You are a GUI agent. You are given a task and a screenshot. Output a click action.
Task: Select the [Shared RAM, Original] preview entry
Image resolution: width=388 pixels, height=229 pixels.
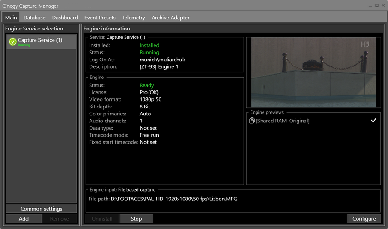313,121
